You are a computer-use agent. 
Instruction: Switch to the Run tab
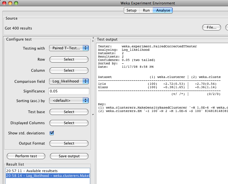click(x=146, y=10)
